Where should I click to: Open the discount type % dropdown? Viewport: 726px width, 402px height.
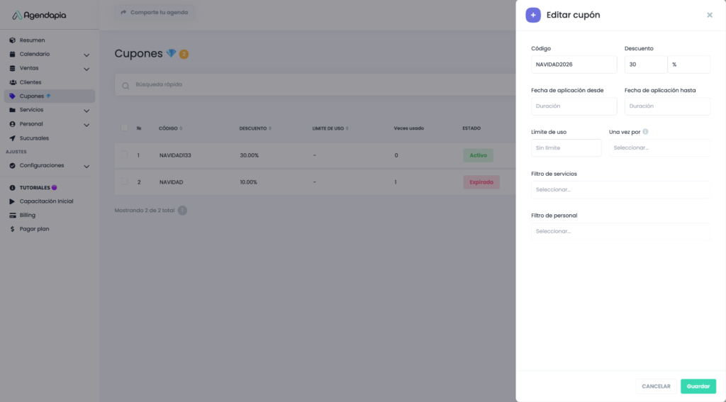[688, 65]
